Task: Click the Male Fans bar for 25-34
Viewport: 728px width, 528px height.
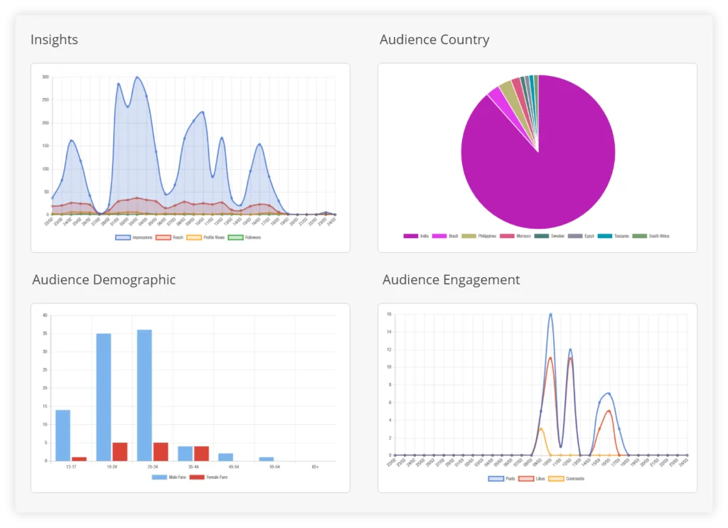Action: 144,395
